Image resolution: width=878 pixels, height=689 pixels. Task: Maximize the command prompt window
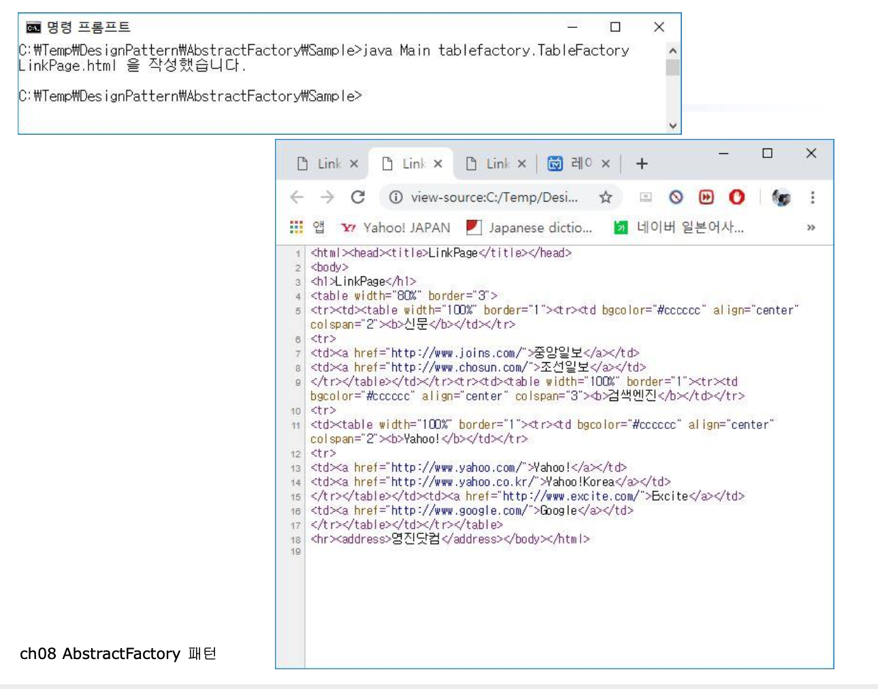coord(615,27)
